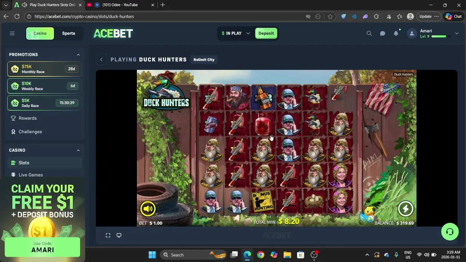Open the live support headset button

click(x=450, y=232)
